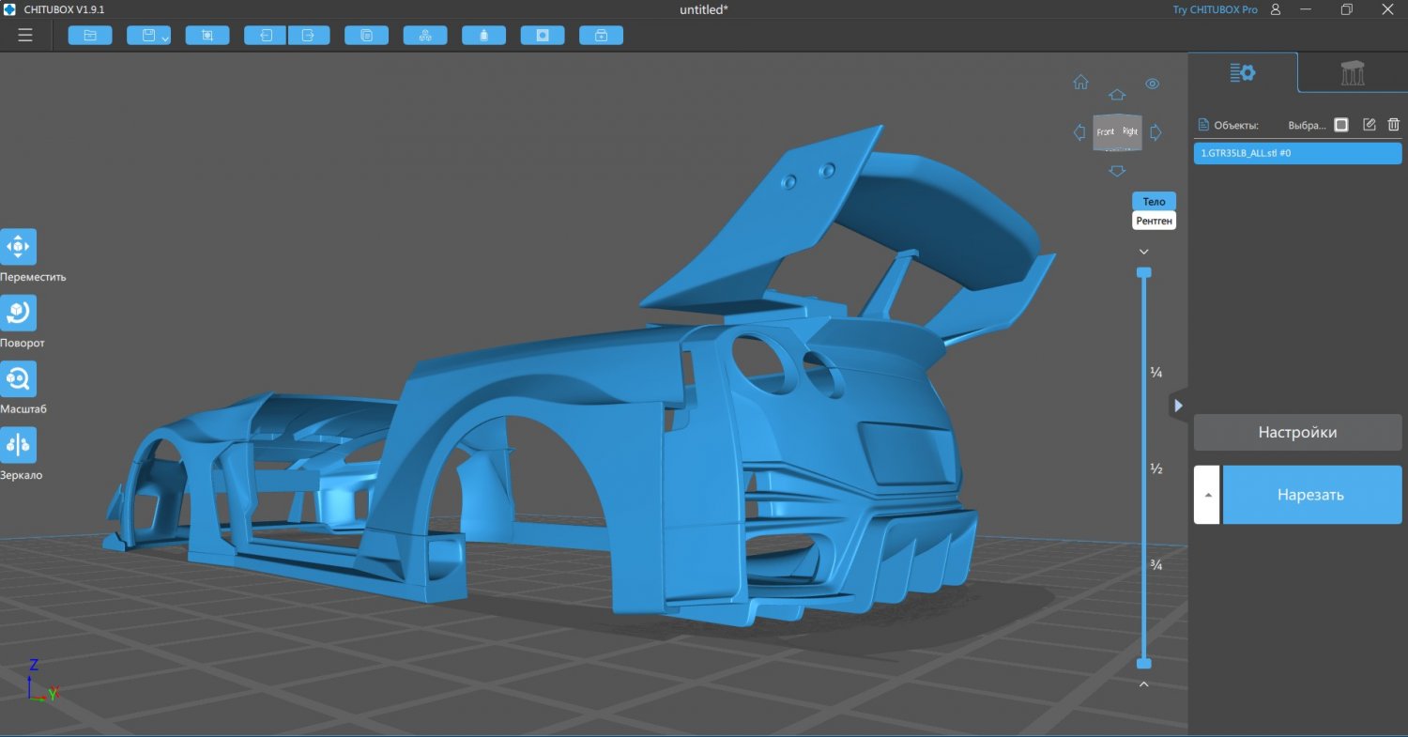This screenshot has height=737, width=1408.
Task: Click the ½ mark on layer slider
Action: pyautogui.click(x=1156, y=468)
